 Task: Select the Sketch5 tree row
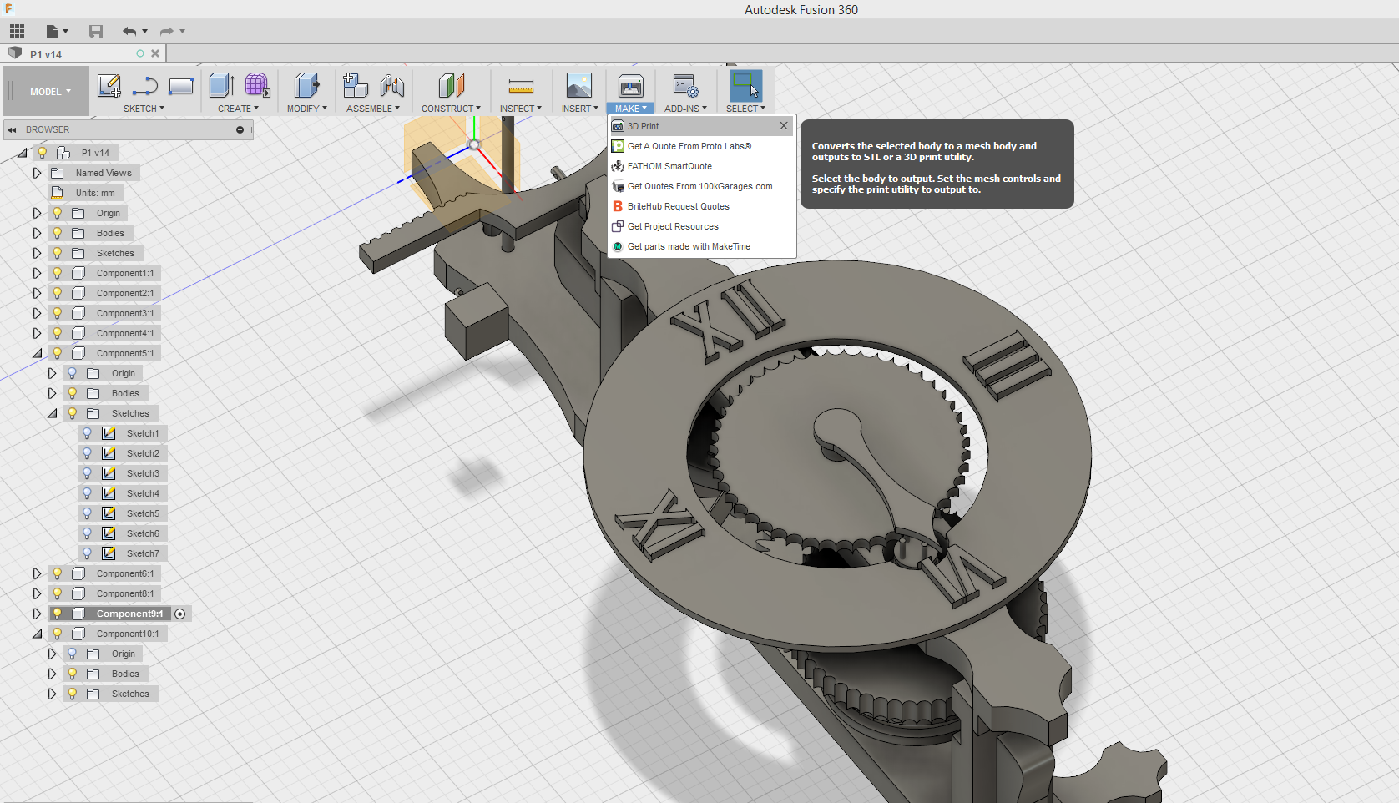[123, 513]
